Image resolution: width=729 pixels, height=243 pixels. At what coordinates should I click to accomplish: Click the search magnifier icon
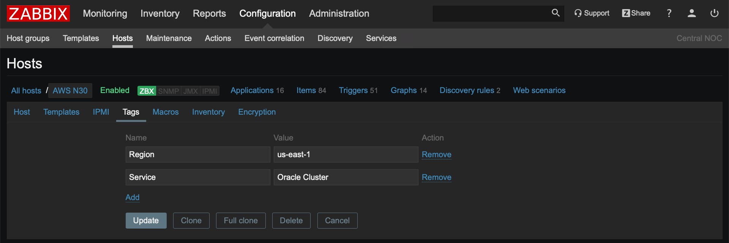coord(555,13)
